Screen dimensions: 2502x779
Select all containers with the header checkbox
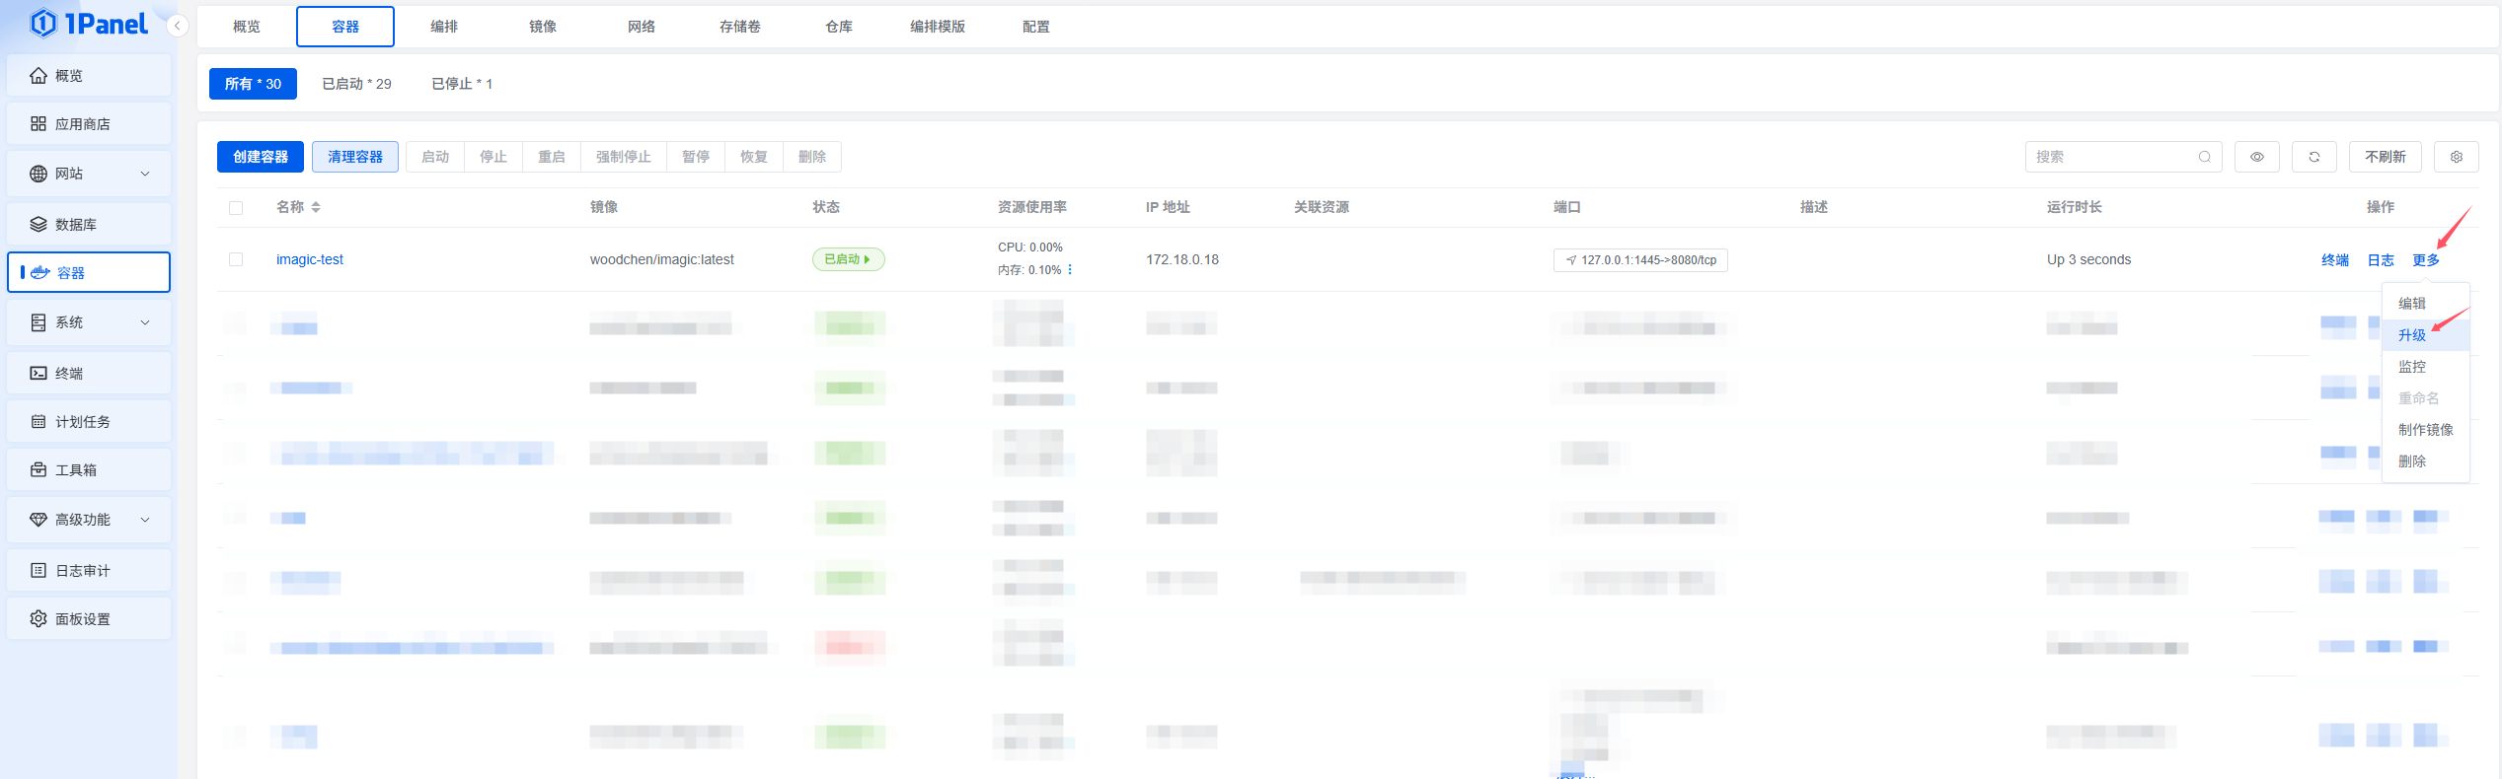click(236, 208)
